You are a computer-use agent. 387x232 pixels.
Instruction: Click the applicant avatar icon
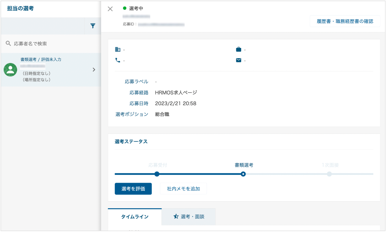point(10,70)
